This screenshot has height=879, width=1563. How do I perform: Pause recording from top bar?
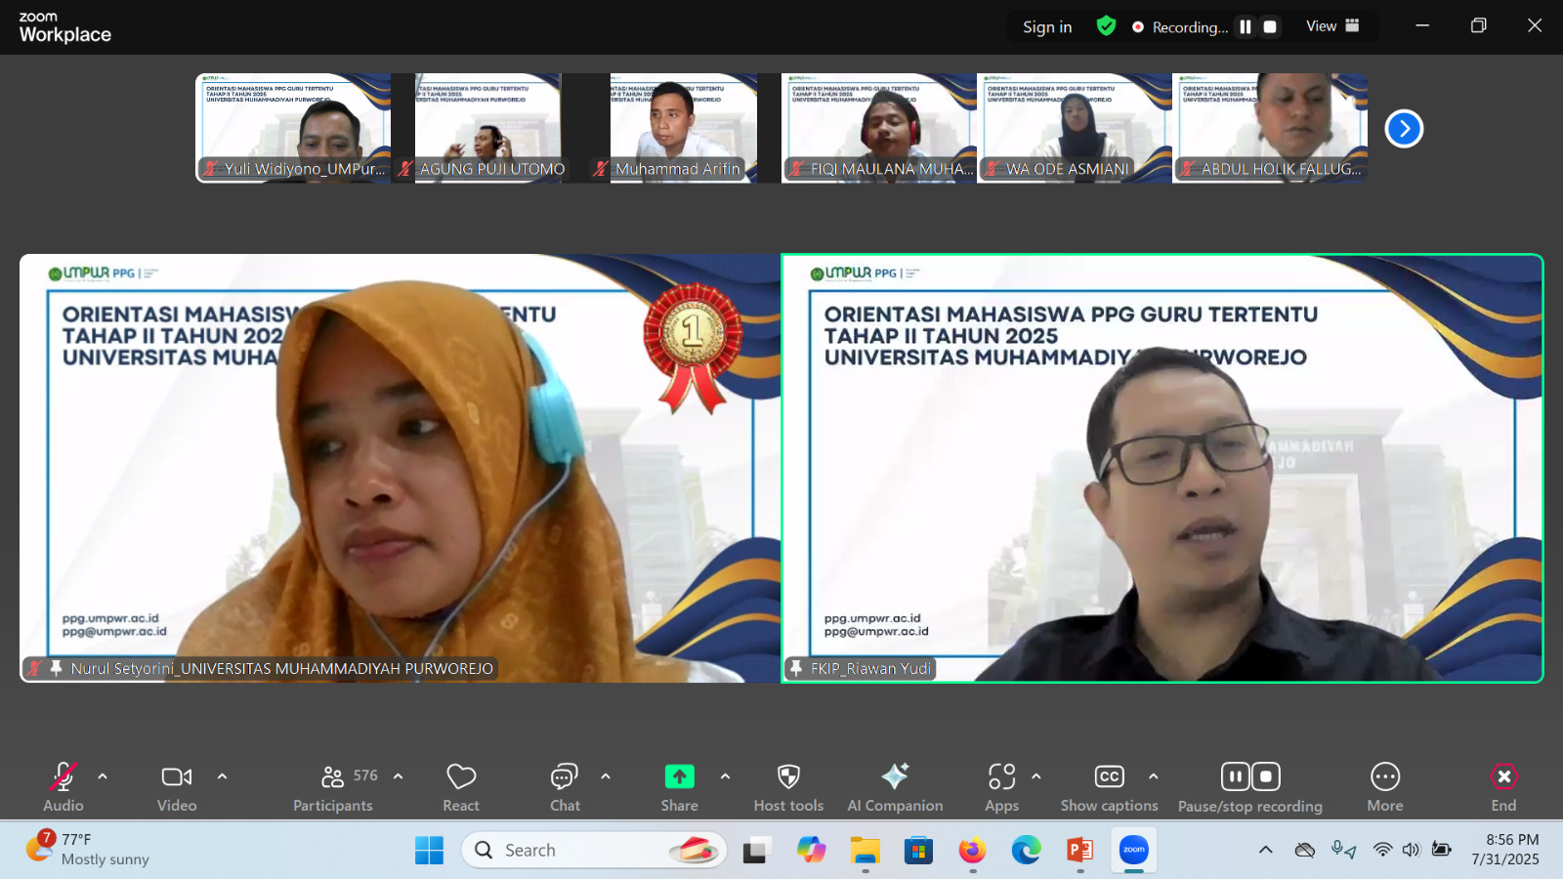click(x=1246, y=27)
